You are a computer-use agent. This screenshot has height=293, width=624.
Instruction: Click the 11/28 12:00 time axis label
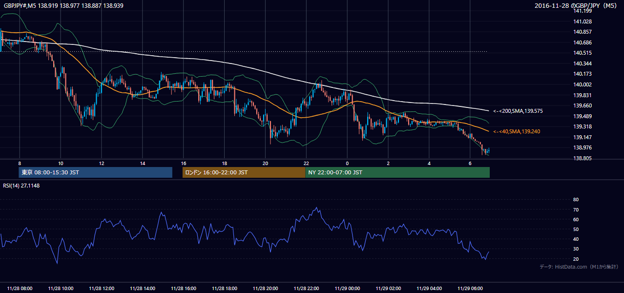[x=102, y=289]
